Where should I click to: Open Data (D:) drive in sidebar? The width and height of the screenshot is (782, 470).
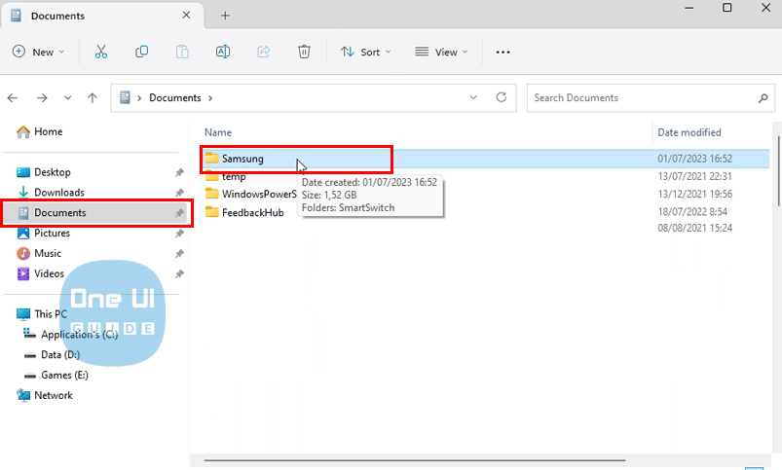tap(60, 355)
